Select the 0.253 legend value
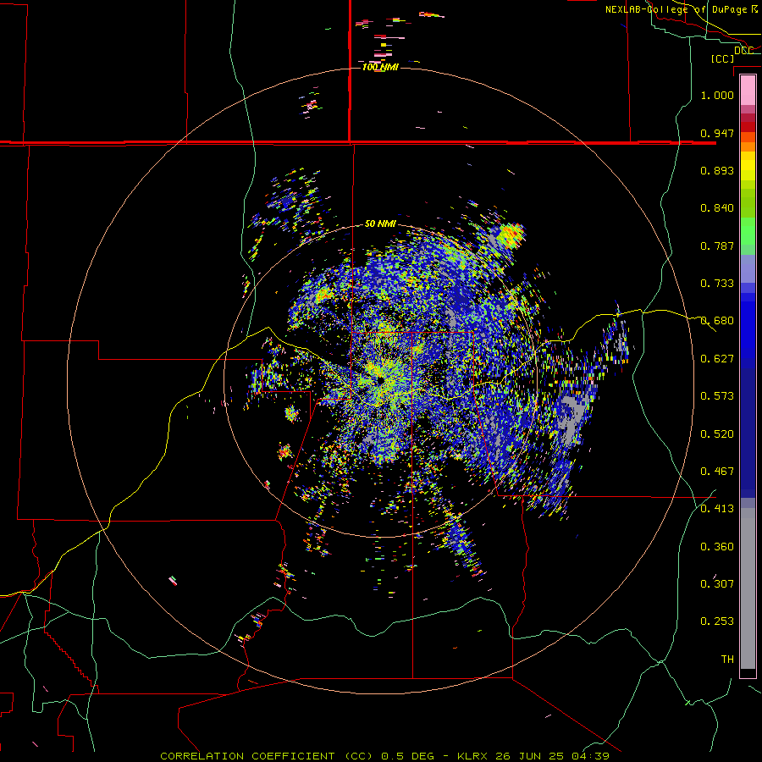Screen dimensions: 762x762 tap(717, 621)
